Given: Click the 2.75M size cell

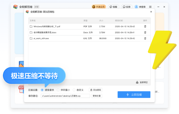Looking at the screenshot, I should pos(102,26).
